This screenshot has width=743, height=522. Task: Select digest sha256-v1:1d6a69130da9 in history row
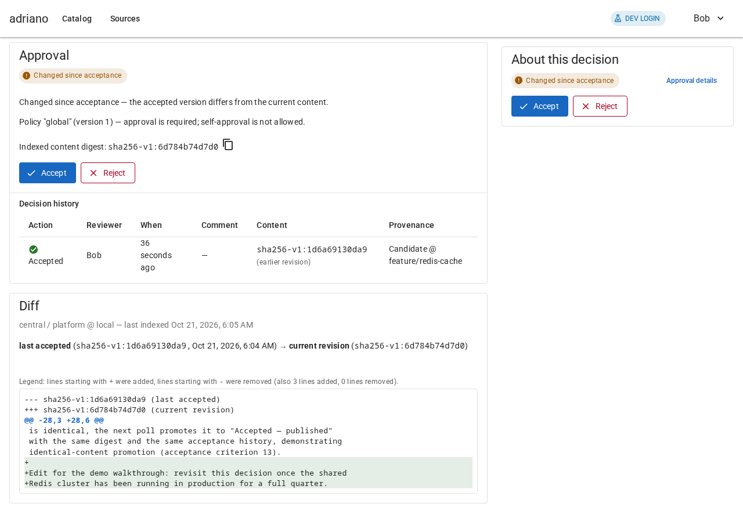(x=312, y=249)
